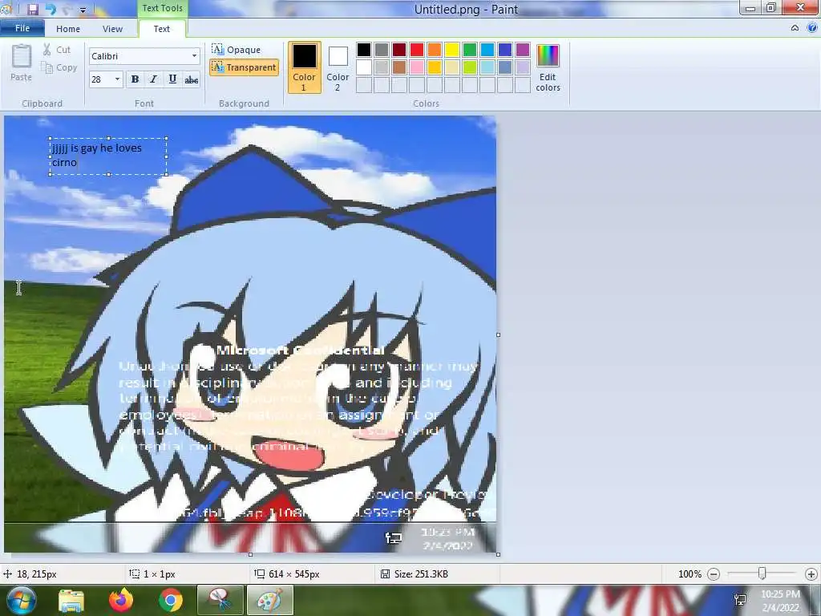The width and height of the screenshot is (821, 616).
Task: Select the Text ribbon tab
Action: click(x=162, y=29)
